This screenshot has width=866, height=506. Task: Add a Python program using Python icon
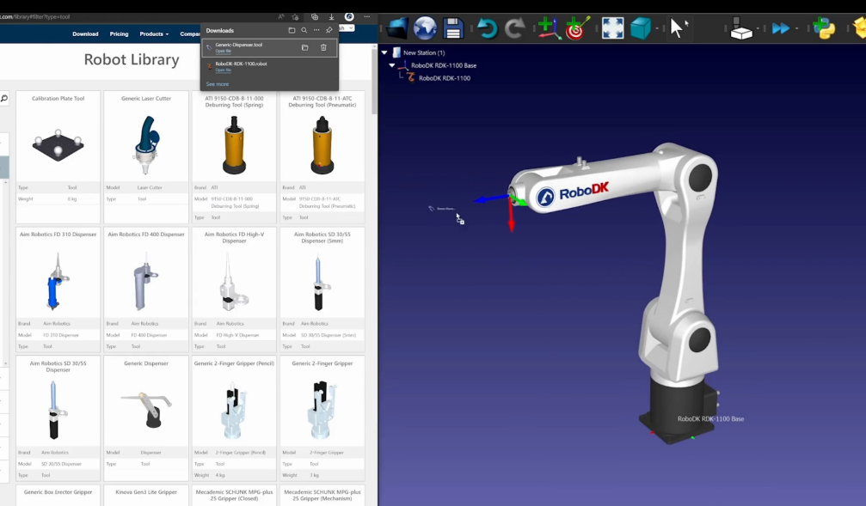tap(824, 28)
